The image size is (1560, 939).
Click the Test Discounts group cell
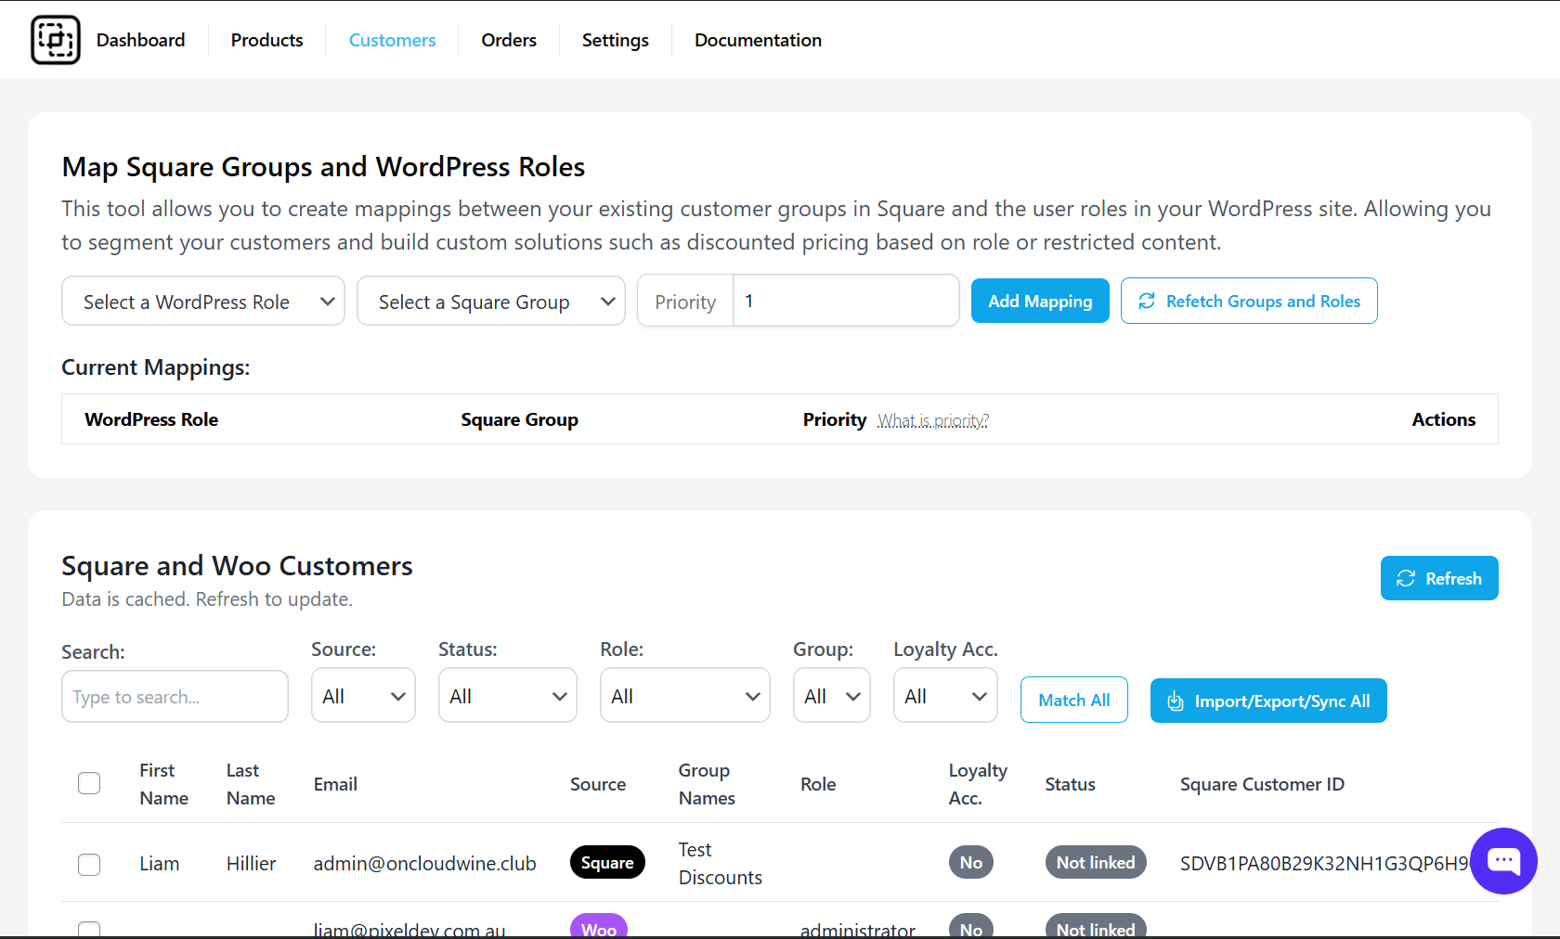720,863
